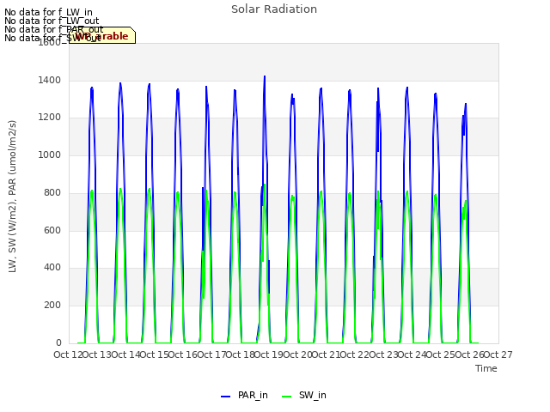Click the 400 y-axis tick label

(x=52, y=267)
